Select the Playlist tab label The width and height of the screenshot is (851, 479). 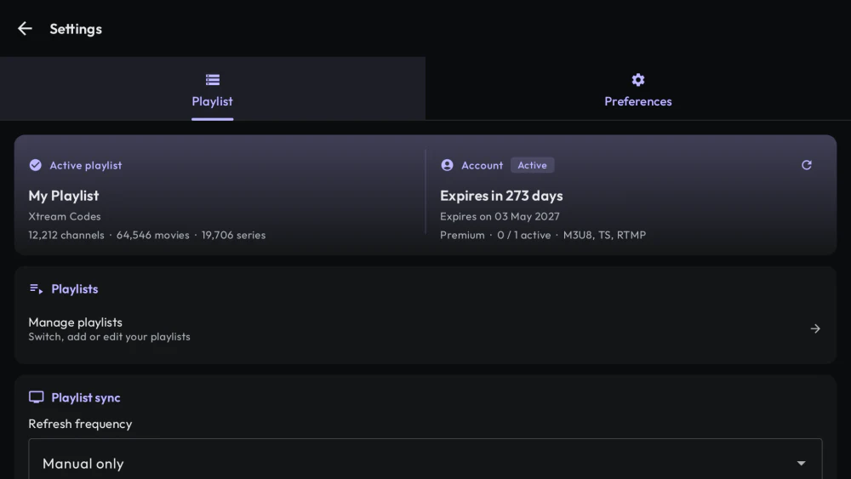point(212,101)
